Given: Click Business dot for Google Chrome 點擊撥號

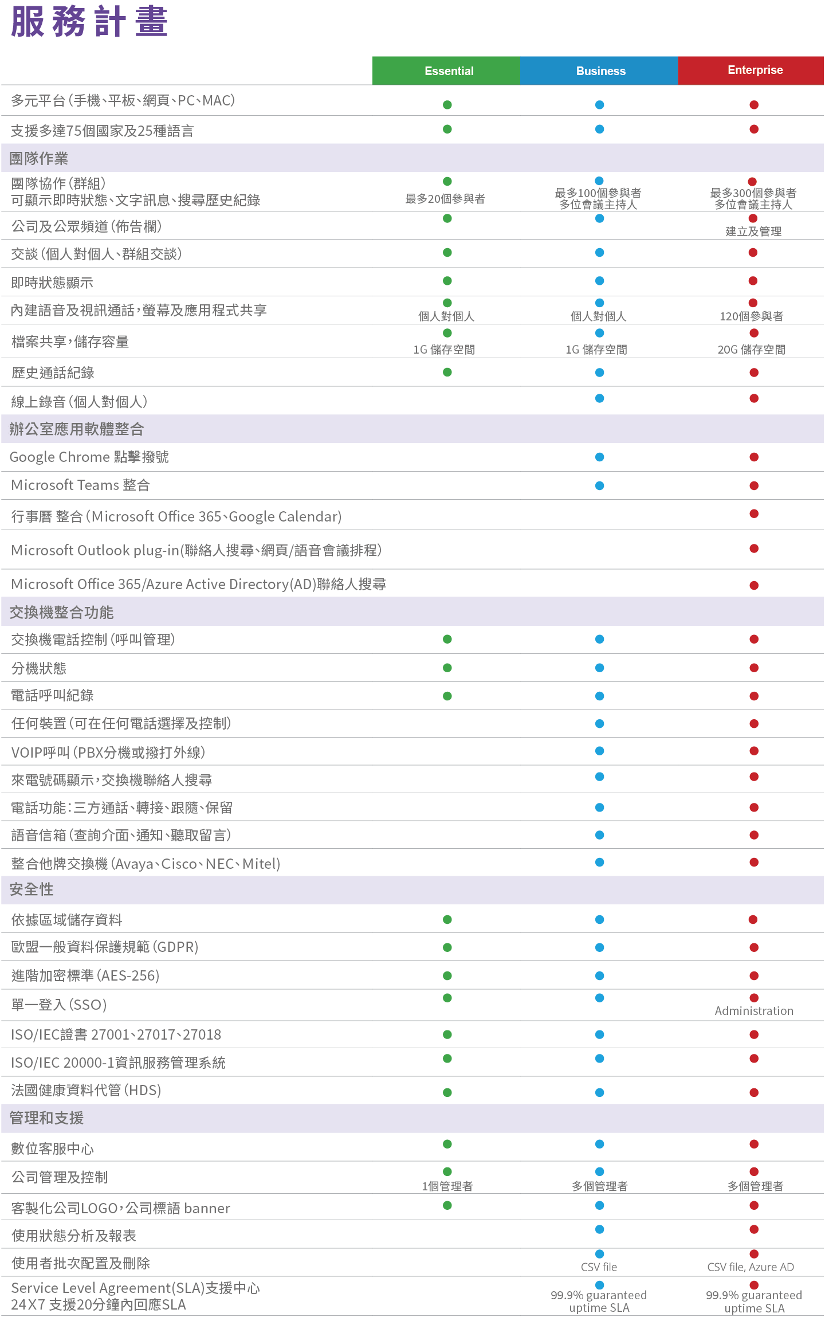Looking at the screenshot, I should coord(599,457).
